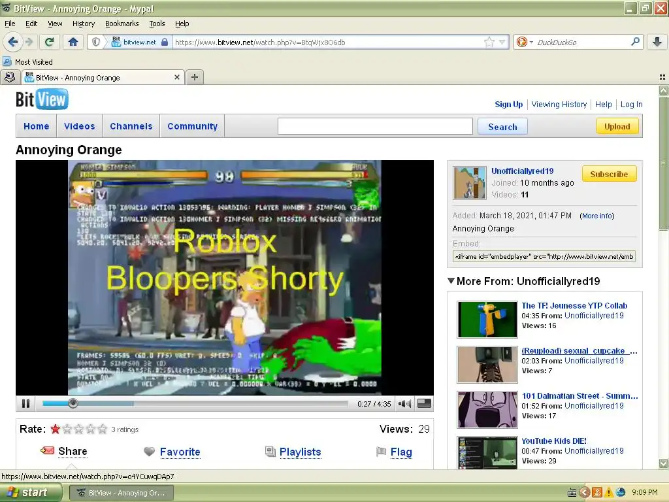Click the Favorite heart icon
The image size is (669, 502).
click(149, 451)
